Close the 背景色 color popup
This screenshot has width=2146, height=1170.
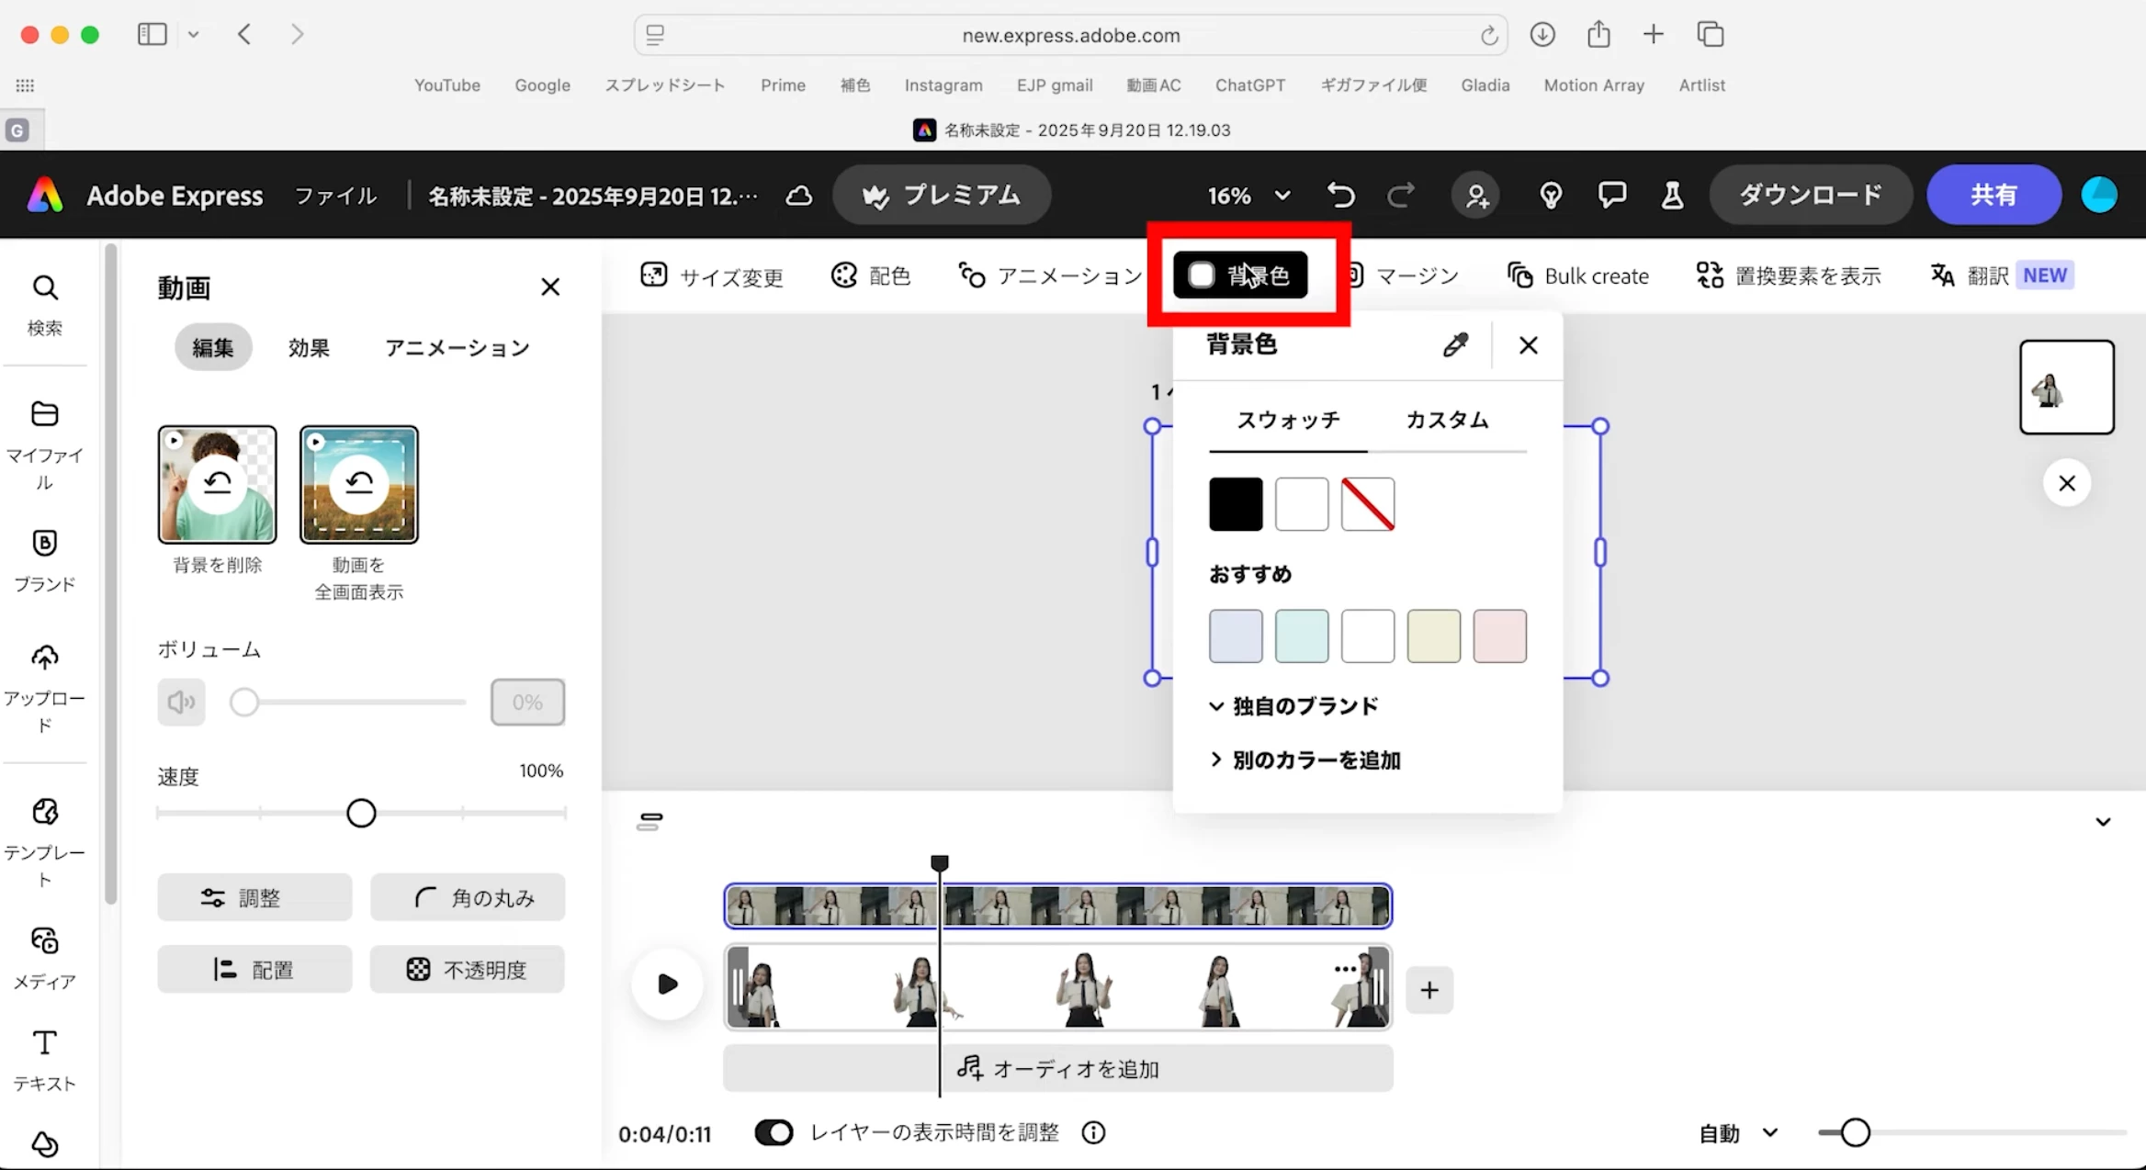[1529, 345]
